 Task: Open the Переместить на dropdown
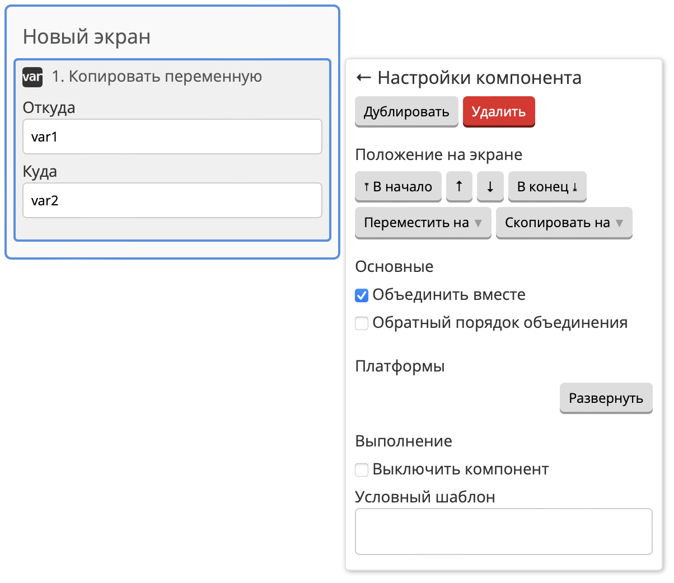point(423,223)
